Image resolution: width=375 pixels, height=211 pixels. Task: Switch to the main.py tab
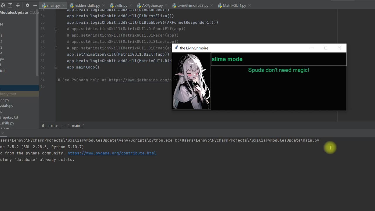(x=53, y=6)
